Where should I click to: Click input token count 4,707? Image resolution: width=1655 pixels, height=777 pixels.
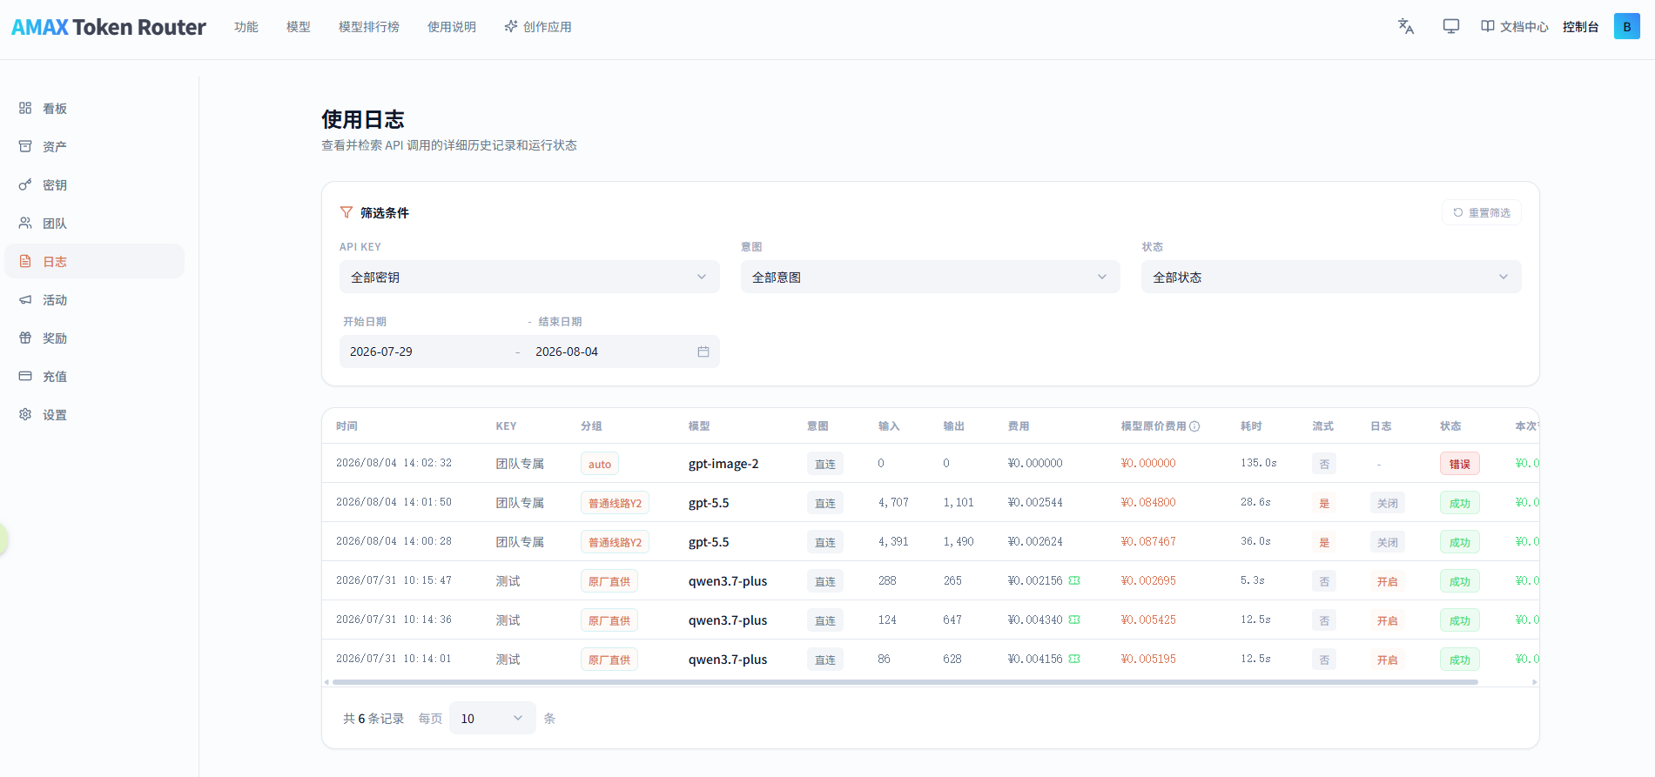893,502
